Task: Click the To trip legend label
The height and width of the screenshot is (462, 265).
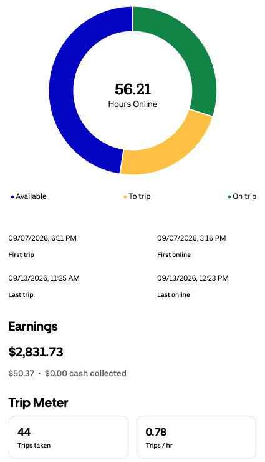Action: [x=140, y=196]
